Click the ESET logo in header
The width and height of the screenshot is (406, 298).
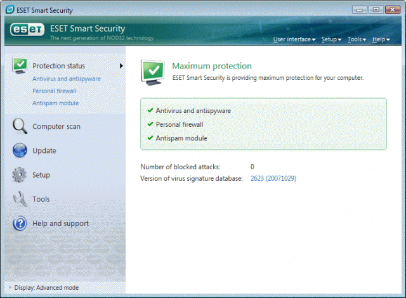(x=27, y=30)
